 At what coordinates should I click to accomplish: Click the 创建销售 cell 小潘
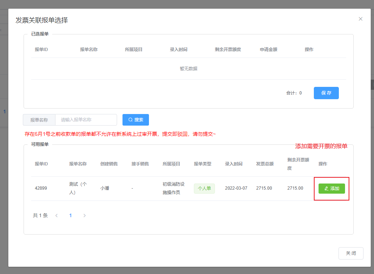tap(105, 188)
